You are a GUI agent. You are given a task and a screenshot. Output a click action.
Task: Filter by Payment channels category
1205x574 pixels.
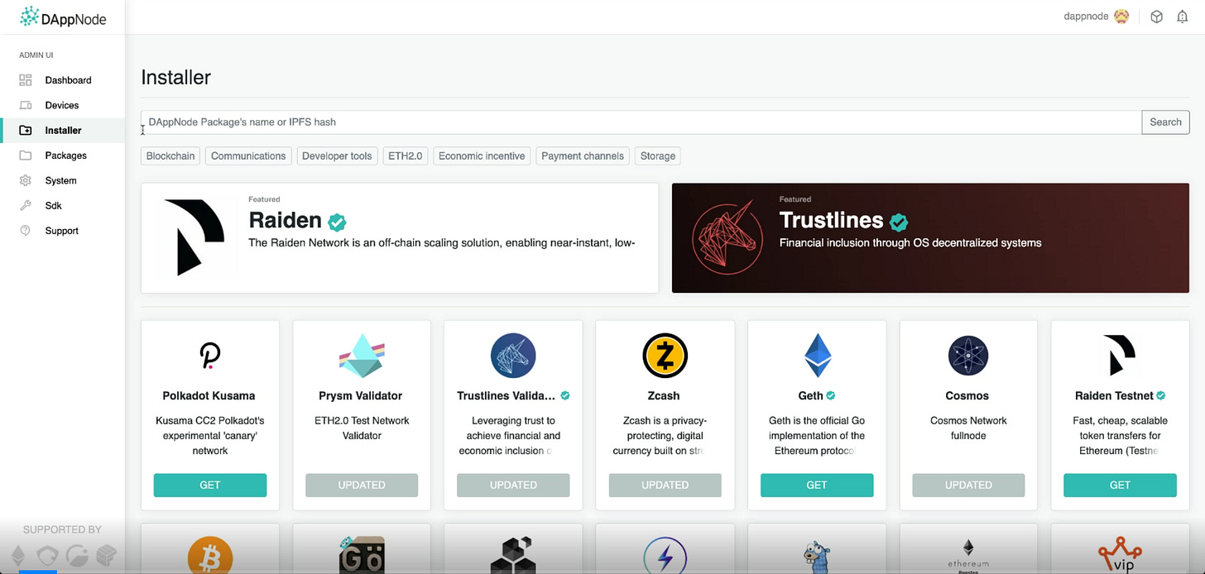click(583, 155)
